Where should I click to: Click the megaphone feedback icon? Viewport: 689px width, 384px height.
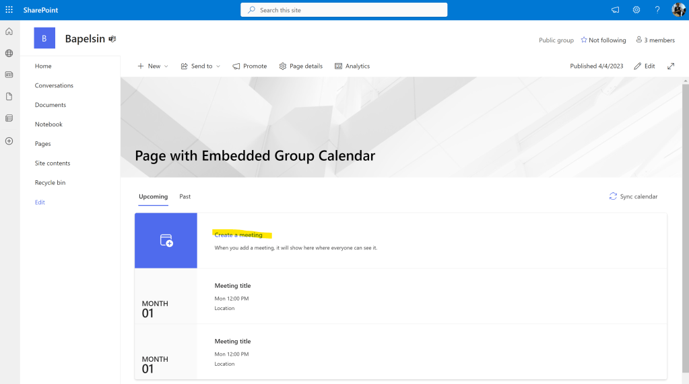[615, 10]
